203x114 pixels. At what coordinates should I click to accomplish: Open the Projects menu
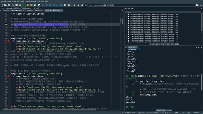coord(34,2)
